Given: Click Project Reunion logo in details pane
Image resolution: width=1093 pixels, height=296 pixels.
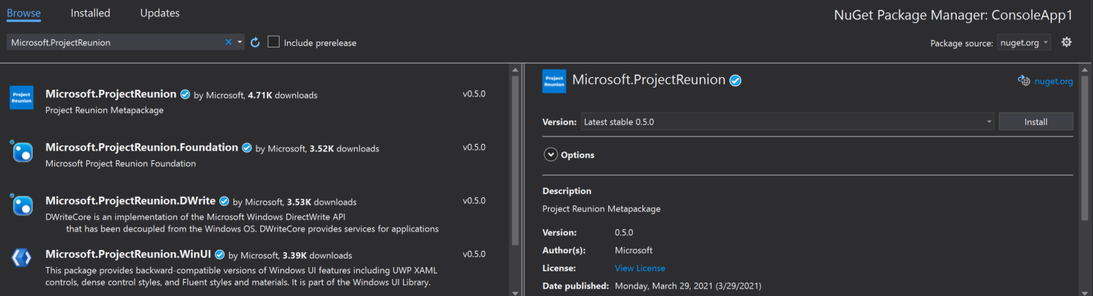Looking at the screenshot, I should pos(554,81).
